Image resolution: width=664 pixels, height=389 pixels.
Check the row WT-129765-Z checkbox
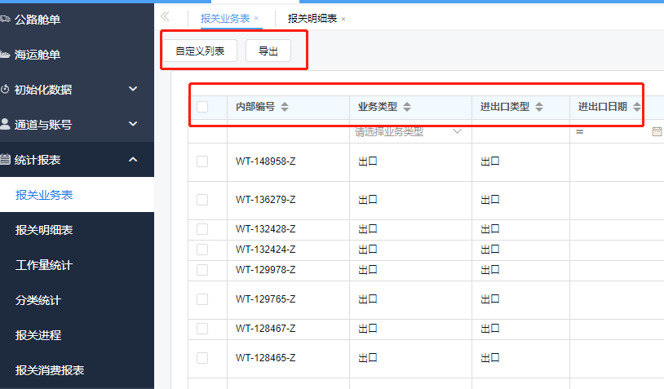[202, 299]
